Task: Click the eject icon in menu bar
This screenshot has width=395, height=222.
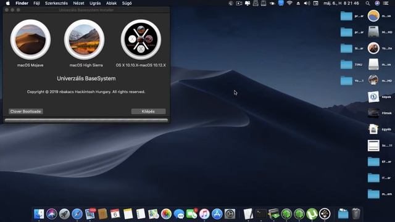Action: [298, 3]
